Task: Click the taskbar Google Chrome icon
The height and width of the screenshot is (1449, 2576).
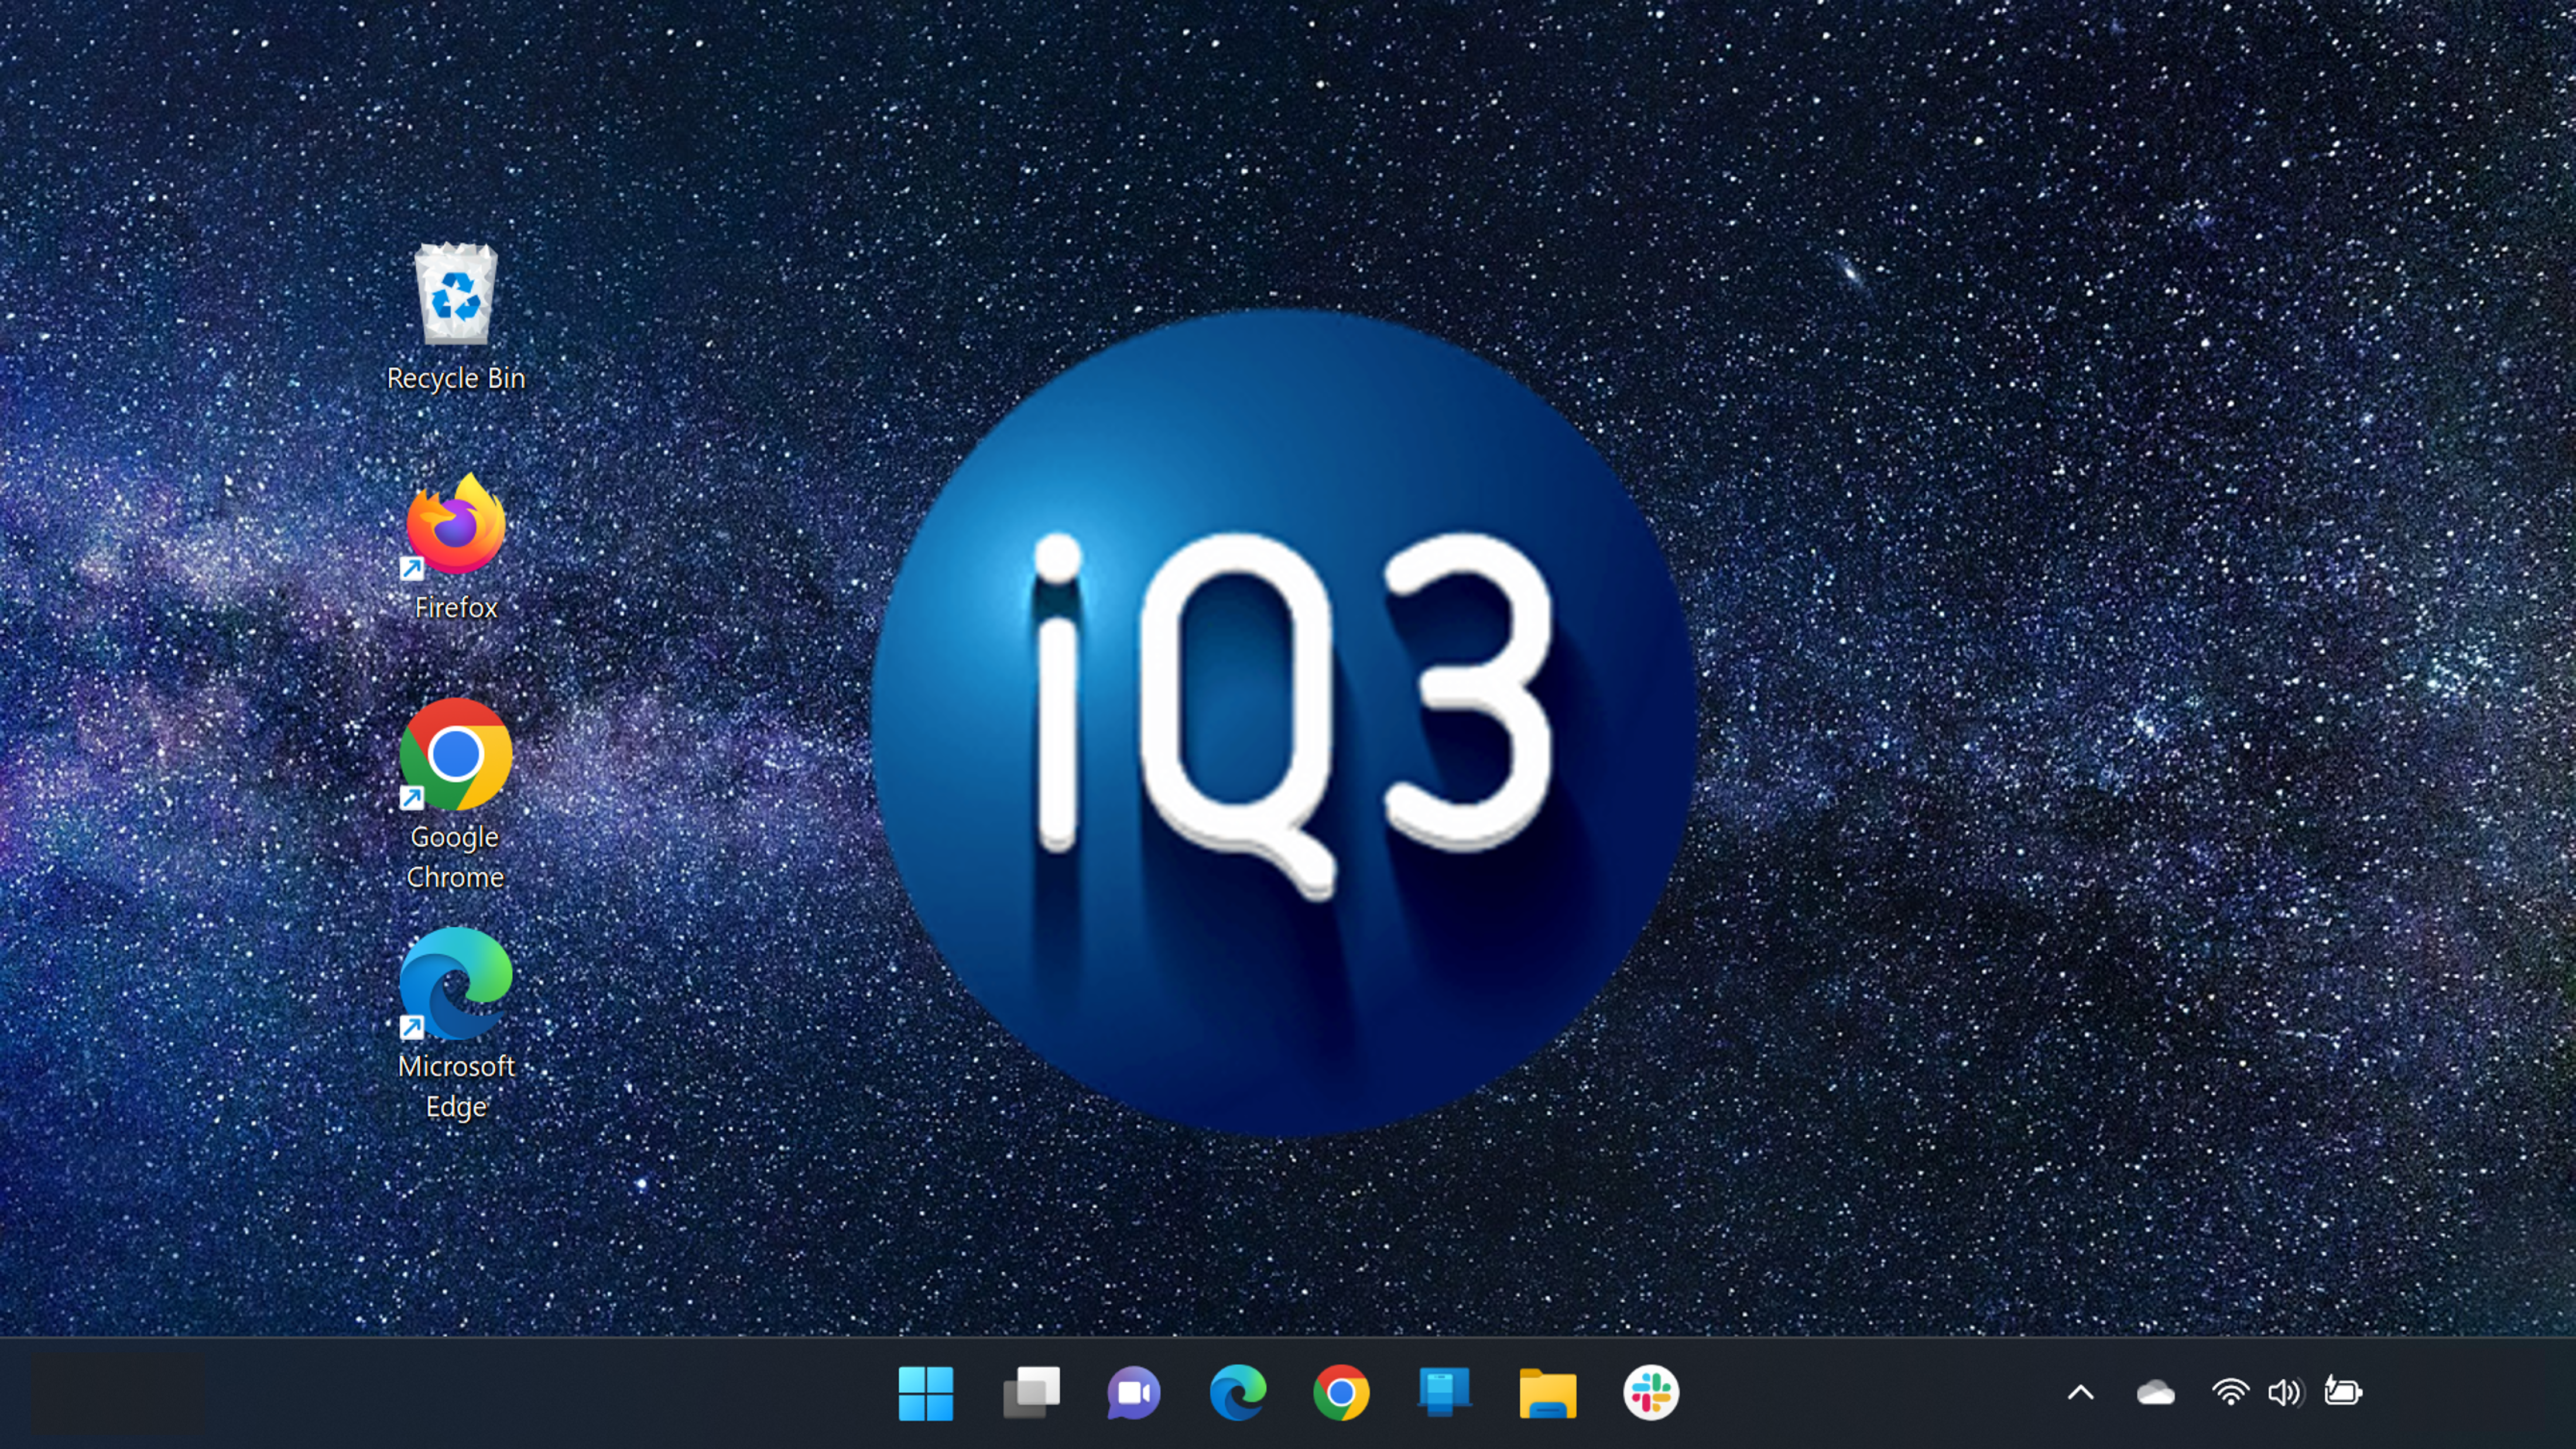Action: [x=1341, y=1392]
